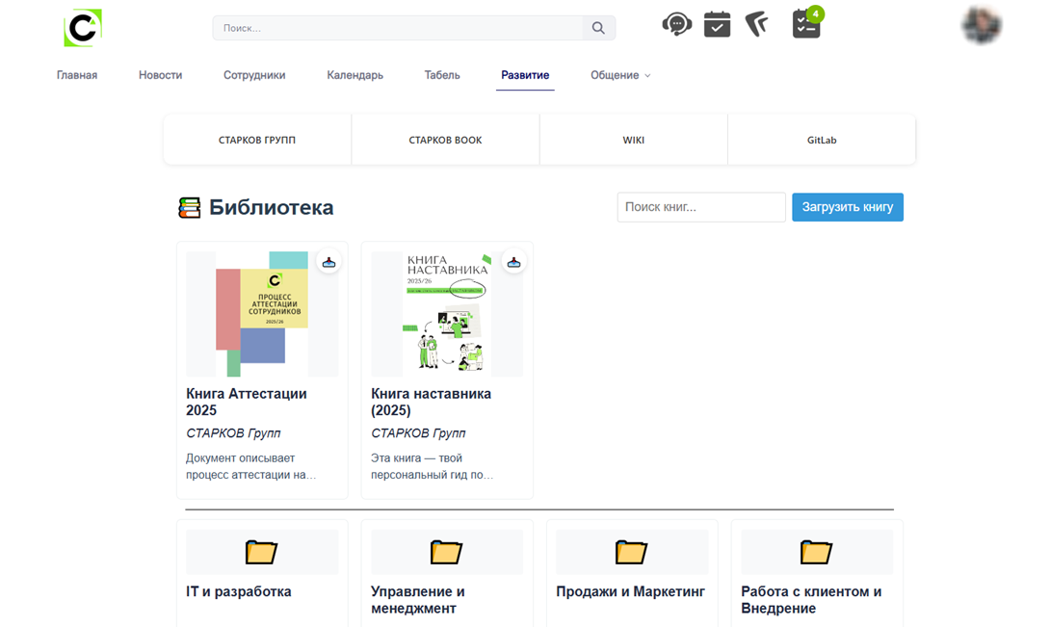Viewport: 1050px width, 627px height.
Task: Click the wing-shaped logo icon in header
Action: (x=757, y=24)
